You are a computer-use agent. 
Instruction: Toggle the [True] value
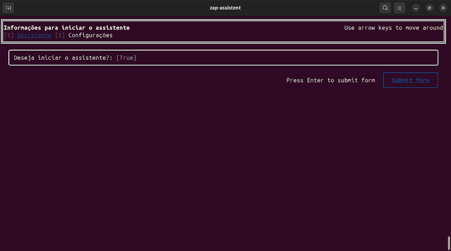[126, 58]
